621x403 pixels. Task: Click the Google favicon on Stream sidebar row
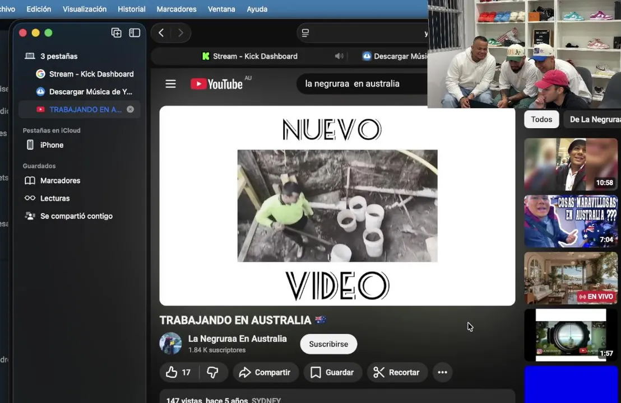click(x=40, y=74)
